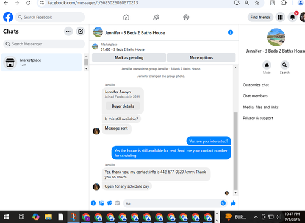Open the Friends icon in top navigation
Screen dimensions: 305x223
[x=156, y=17]
